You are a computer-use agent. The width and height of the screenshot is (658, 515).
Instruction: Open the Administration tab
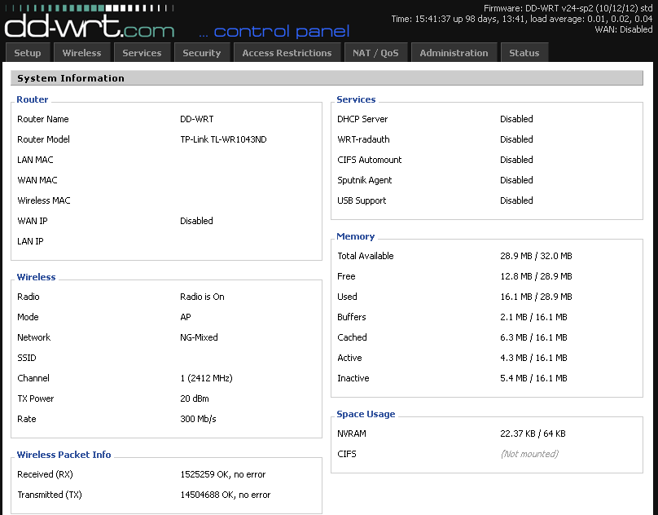point(454,53)
